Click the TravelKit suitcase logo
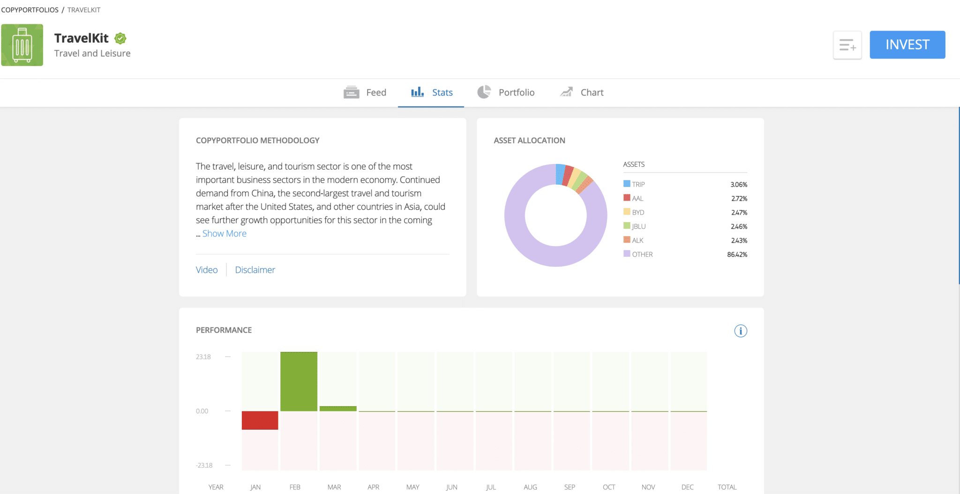960x494 pixels. pyautogui.click(x=22, y=45)
